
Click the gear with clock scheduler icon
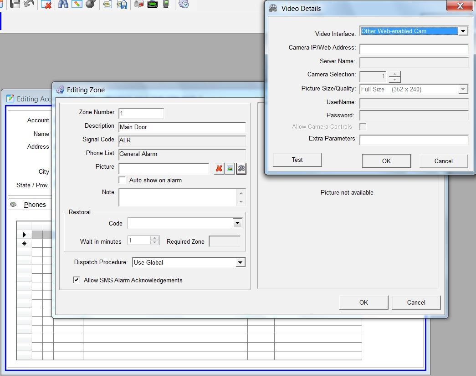[184, 4]
